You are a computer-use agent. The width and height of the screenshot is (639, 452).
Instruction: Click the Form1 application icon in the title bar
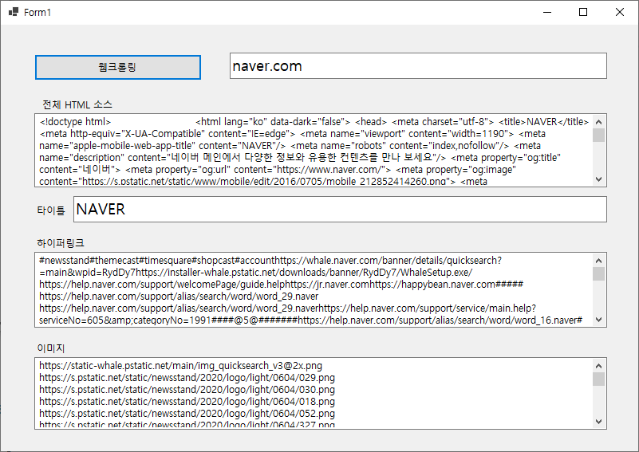click(14, 12)
